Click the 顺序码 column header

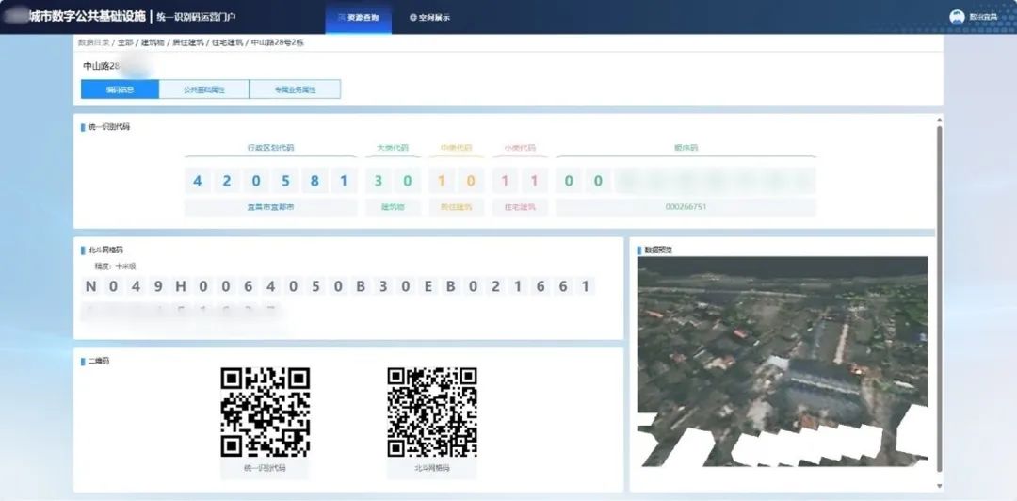coord(686,148)
